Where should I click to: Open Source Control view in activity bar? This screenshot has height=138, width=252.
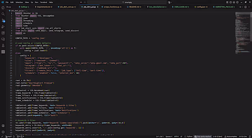[3, 20]
